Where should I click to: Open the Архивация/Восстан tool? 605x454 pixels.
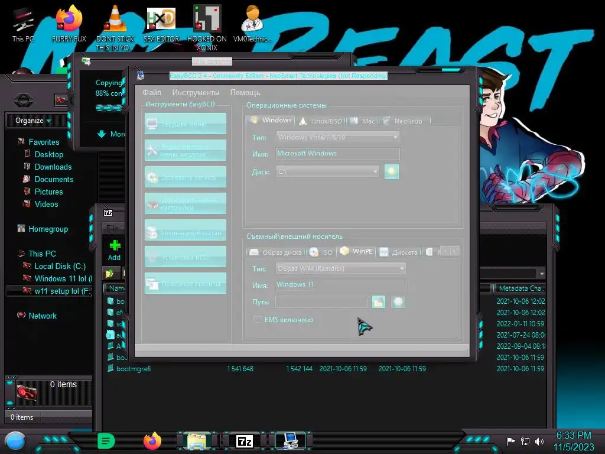(185, 230)
